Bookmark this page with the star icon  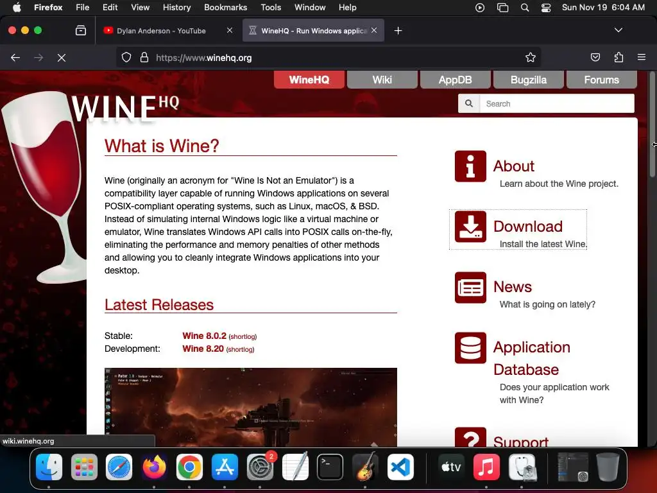tap(531, 57)
